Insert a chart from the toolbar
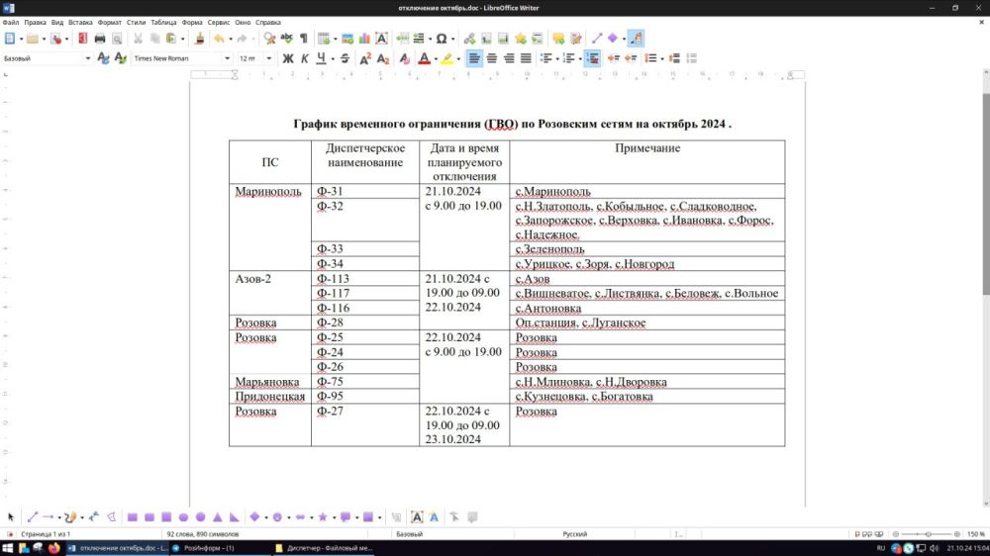 pyautogui.click(x=364, y=39)
